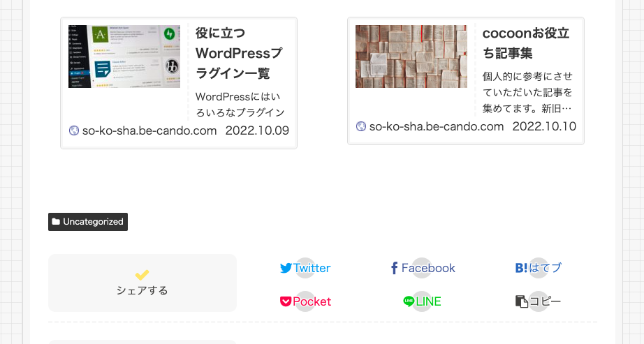Click the cocoon card description starting 個人的に参考に
Viewport: 644px width, 344px height.
click(x=527, y=92)
